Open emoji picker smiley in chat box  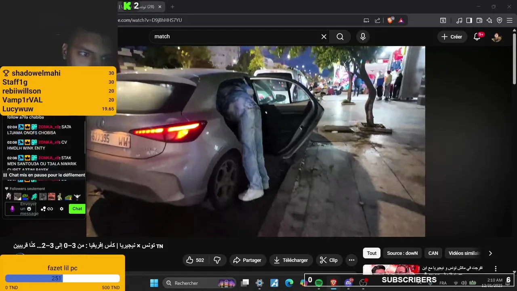click(x=29, y=209)
